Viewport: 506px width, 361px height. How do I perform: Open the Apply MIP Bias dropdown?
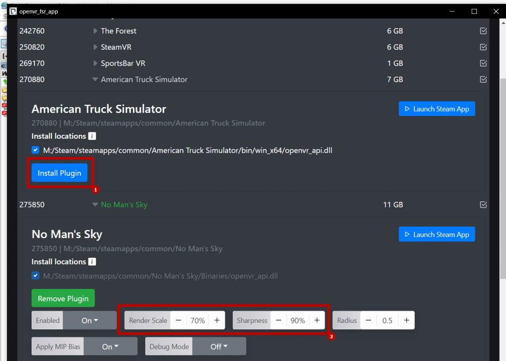click(110, 347)
